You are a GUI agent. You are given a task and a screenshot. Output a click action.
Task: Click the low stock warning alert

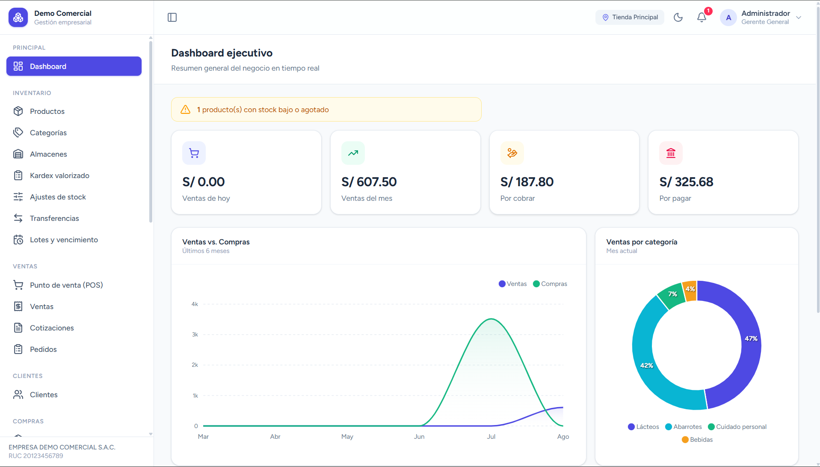tap(326, 110)
